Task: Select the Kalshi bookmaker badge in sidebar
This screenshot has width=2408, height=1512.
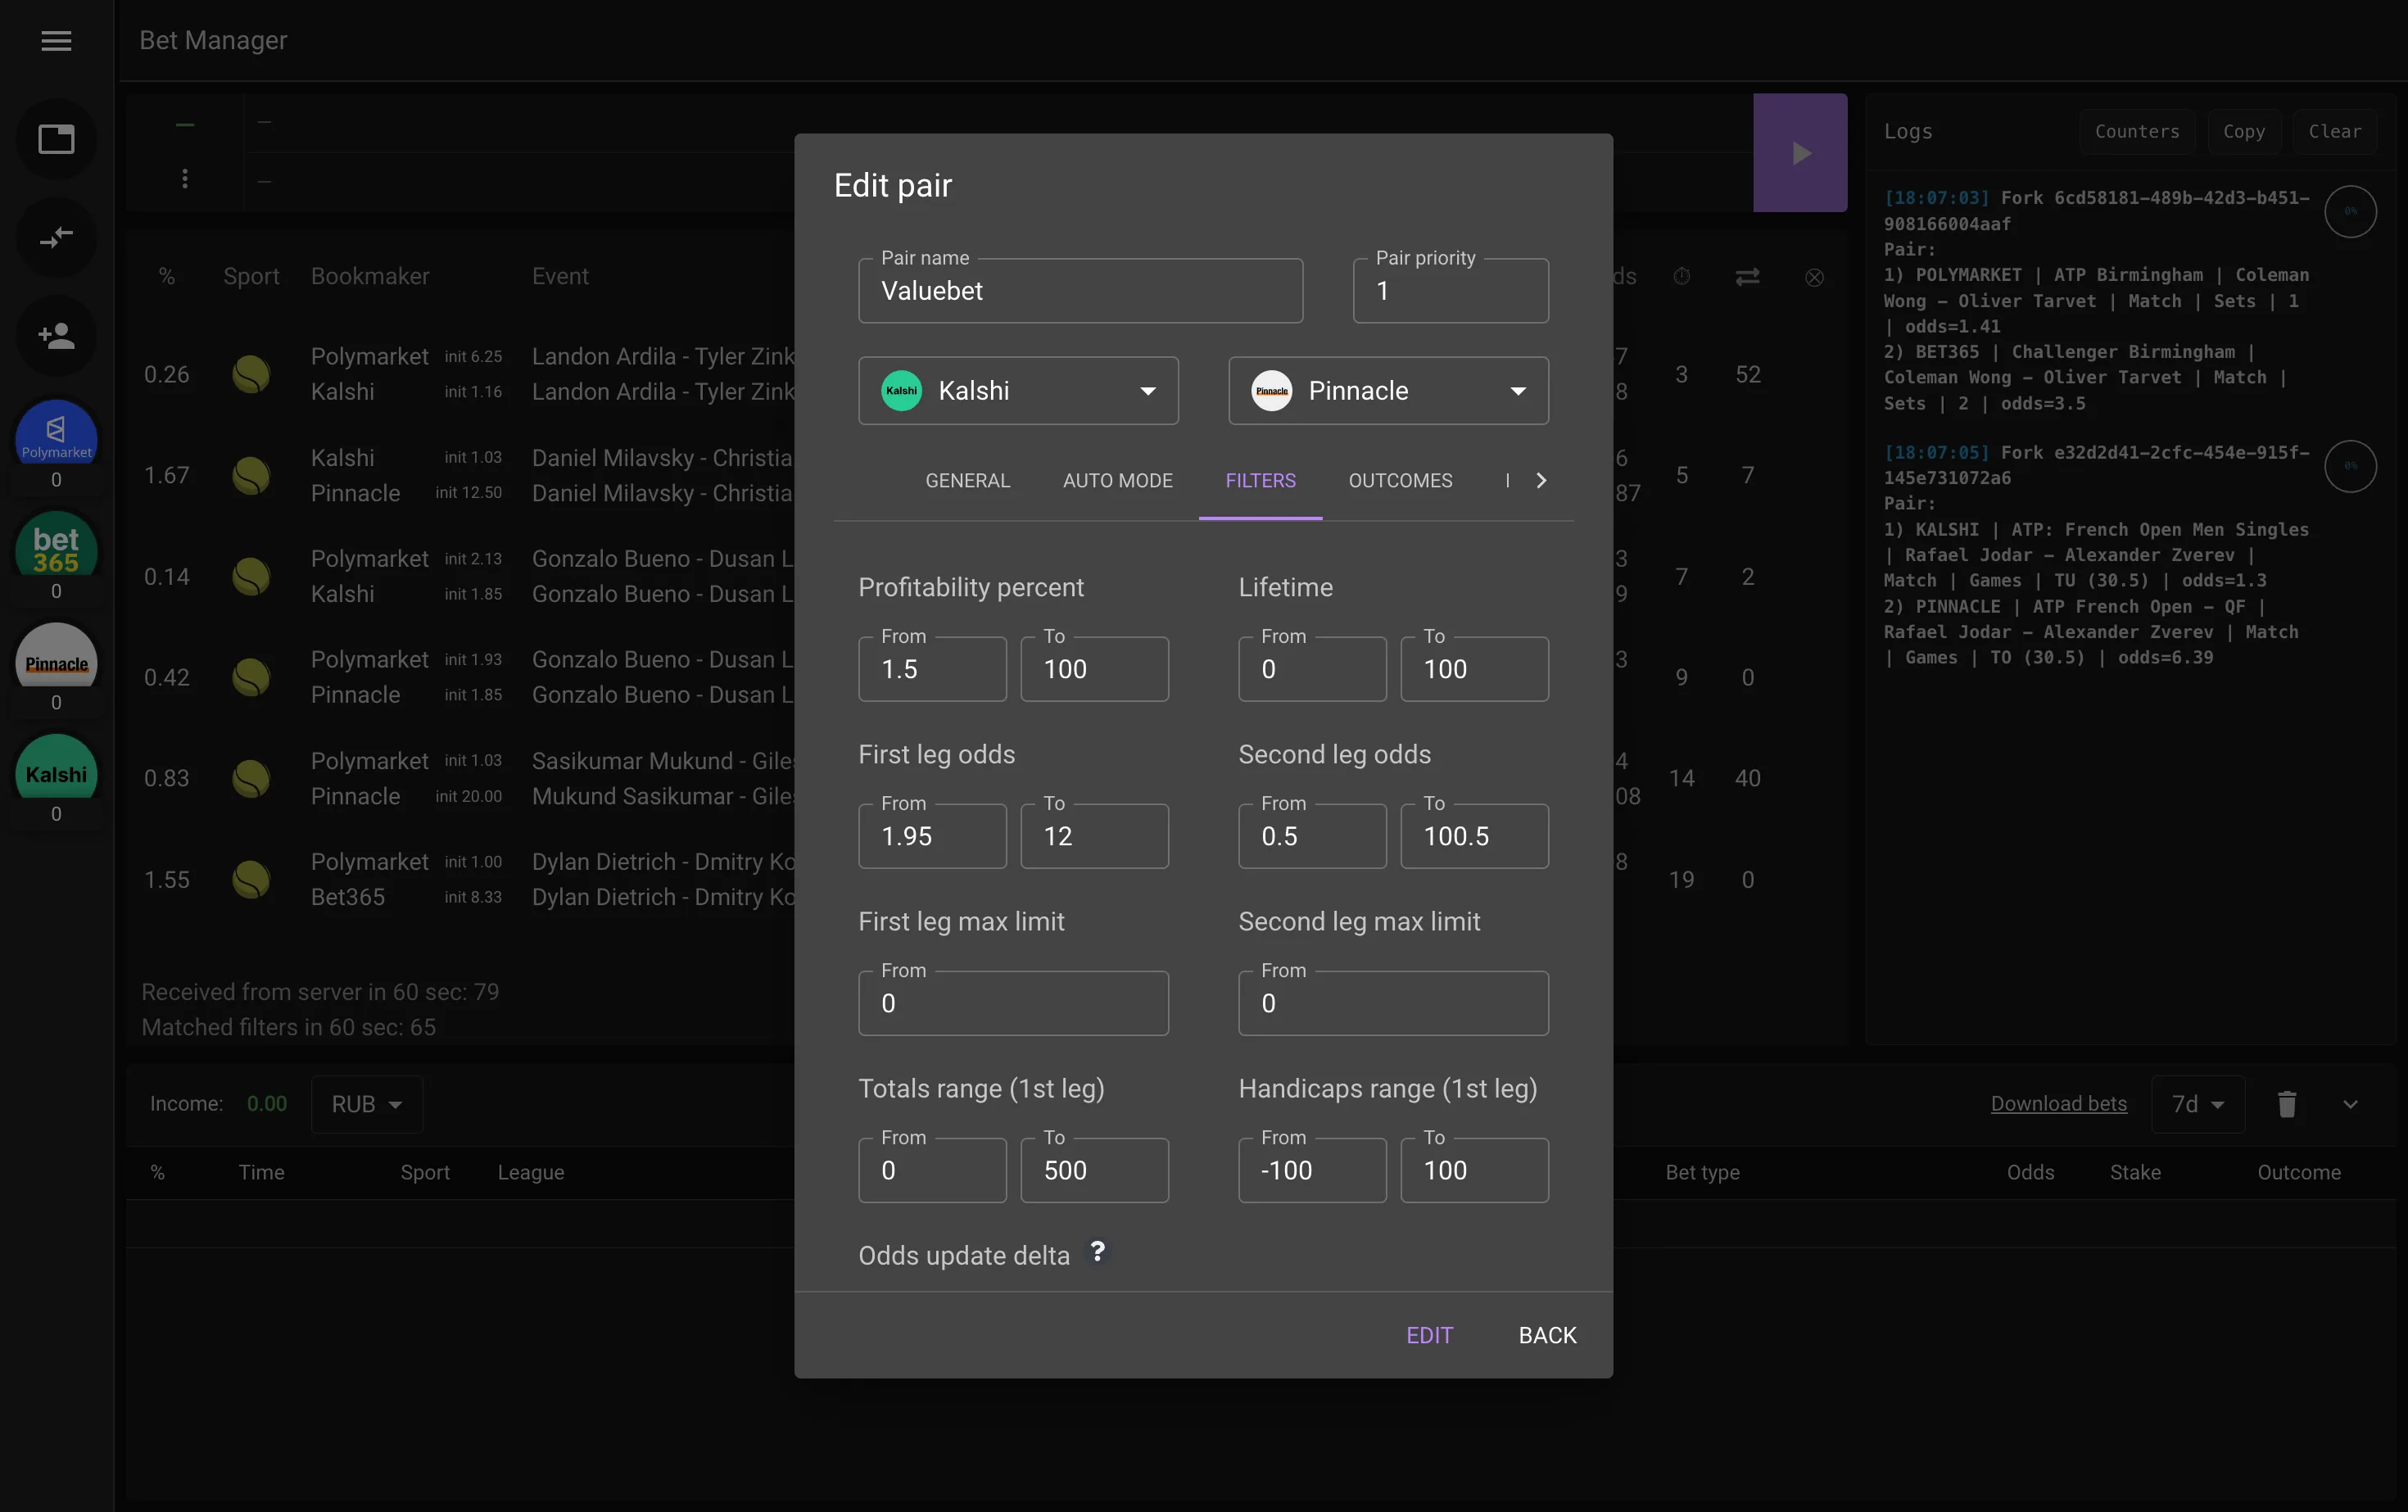Action: 56,767
